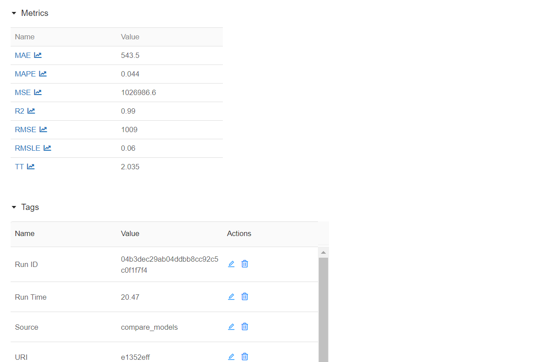Click the scroll up arrow in Tags table

click(x=323, y=252)
